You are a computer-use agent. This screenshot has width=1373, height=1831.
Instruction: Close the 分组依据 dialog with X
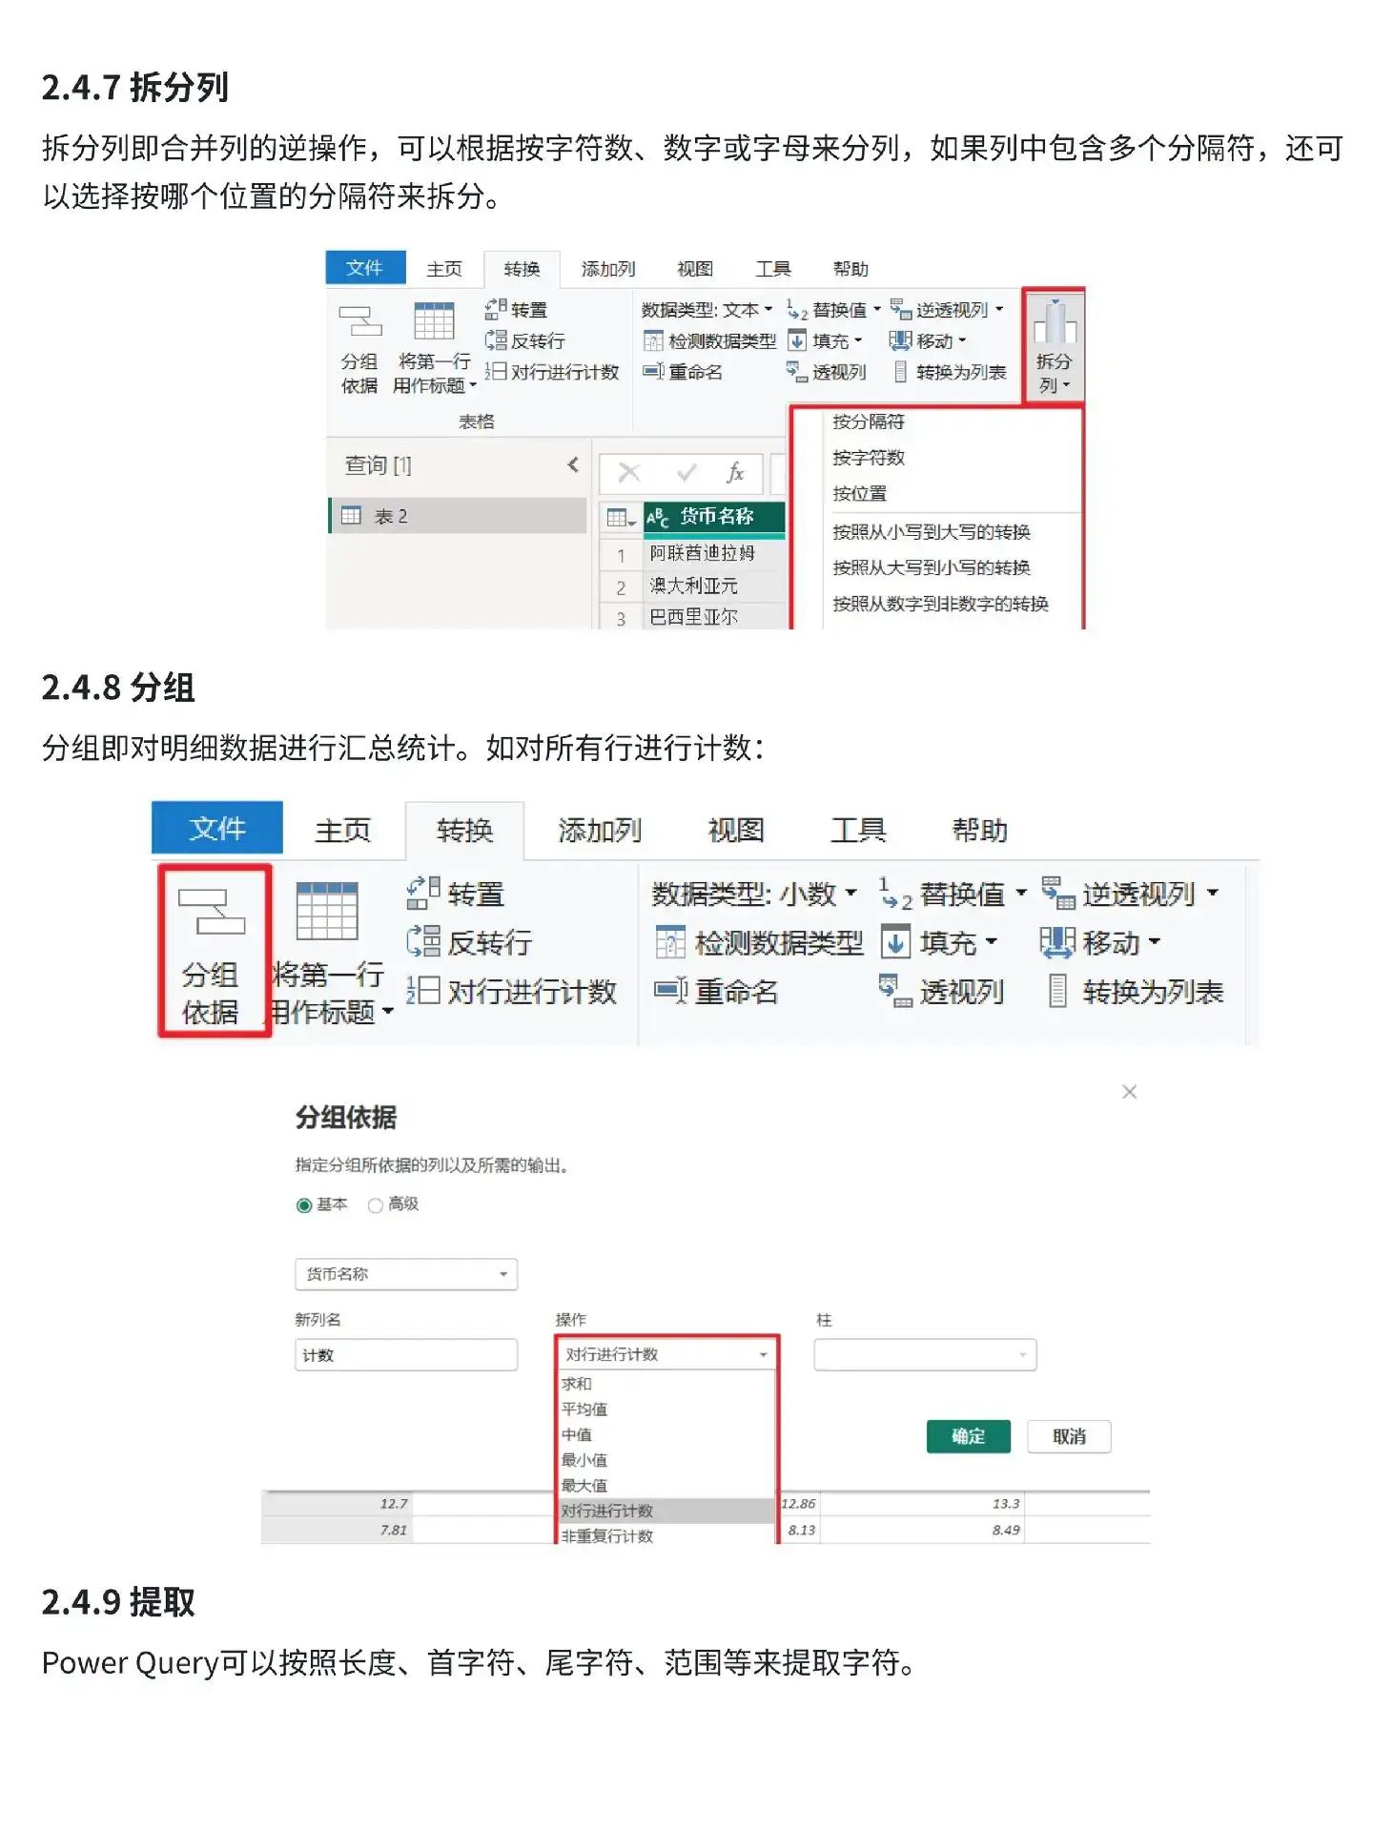(1129, 1091)
